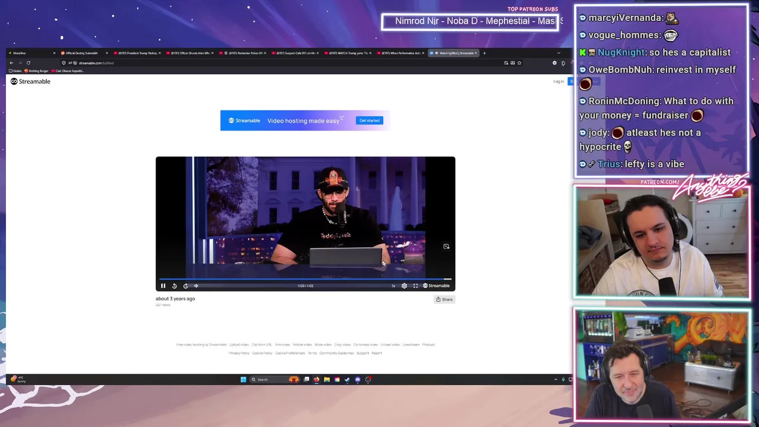Image resolution: width=759 pixels, height=427 pixels.
Task: Reload the streamable.com page
Action: point(28,63)
